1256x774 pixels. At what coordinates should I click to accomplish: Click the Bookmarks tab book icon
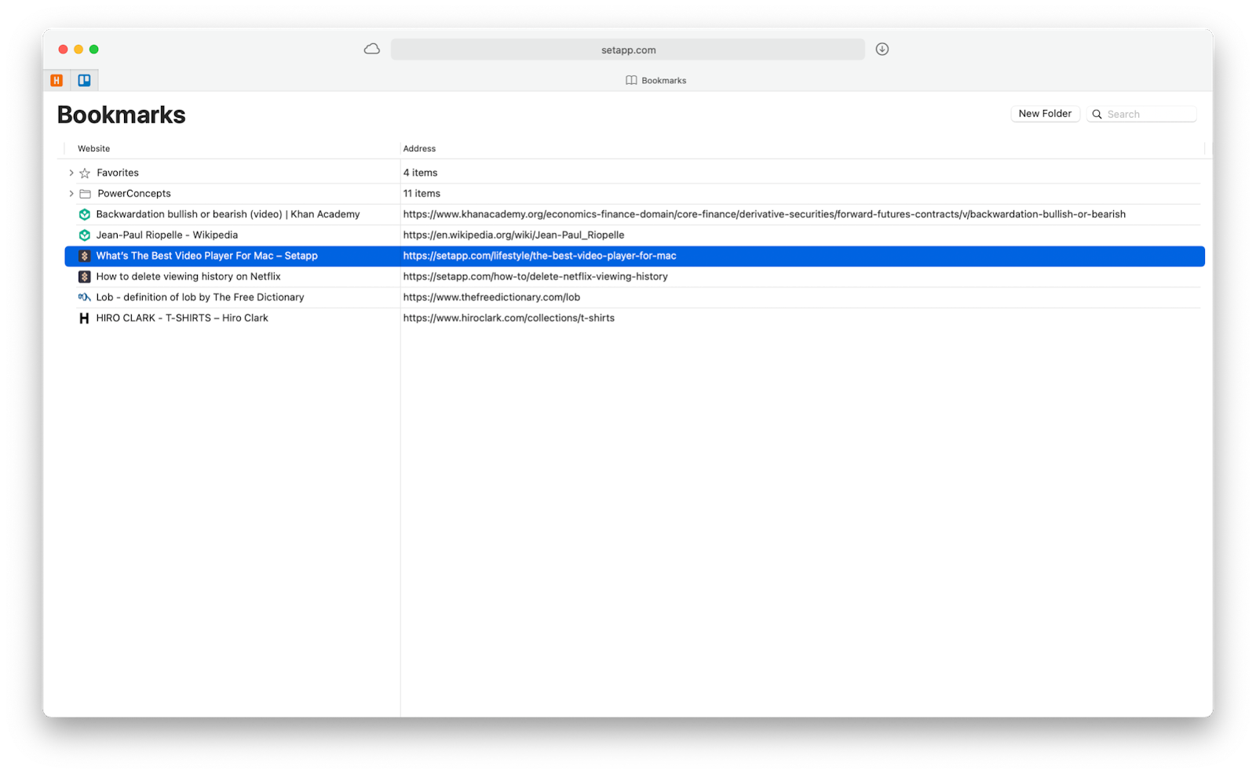pyautogui.click(x=631, y=81)
